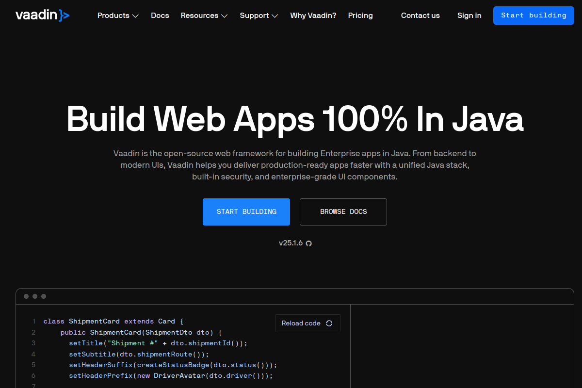582x388 pixels.
Task: Click the START BUILDING hero button
Action: [246, 212]
